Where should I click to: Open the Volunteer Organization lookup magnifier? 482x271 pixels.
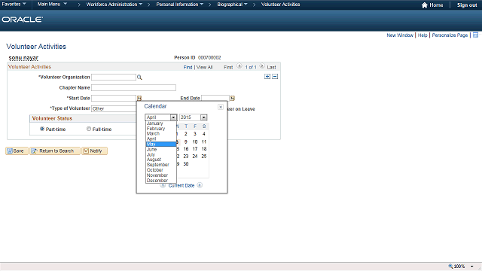click(139, 78)
